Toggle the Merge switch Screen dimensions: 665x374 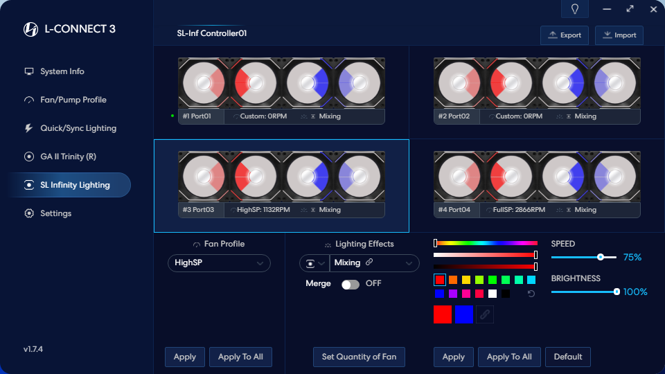click(x=351, y=284)
